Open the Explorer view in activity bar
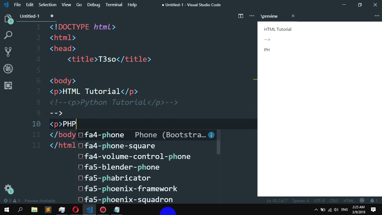Screen dimensions: 382x215 coord(8,19)
